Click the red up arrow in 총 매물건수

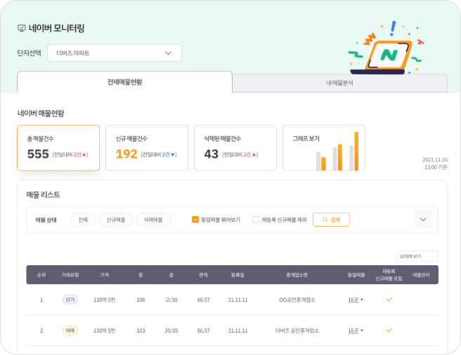[84, 155]
